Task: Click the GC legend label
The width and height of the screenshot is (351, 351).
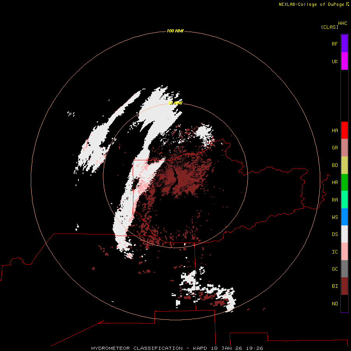Action: pos(335,269)
